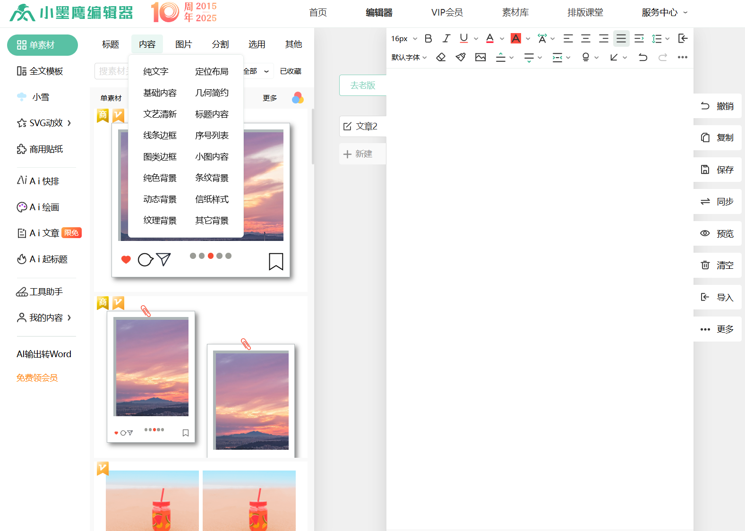Expand the 服务中心 menu
745x531 pixels.
[664, 13]
